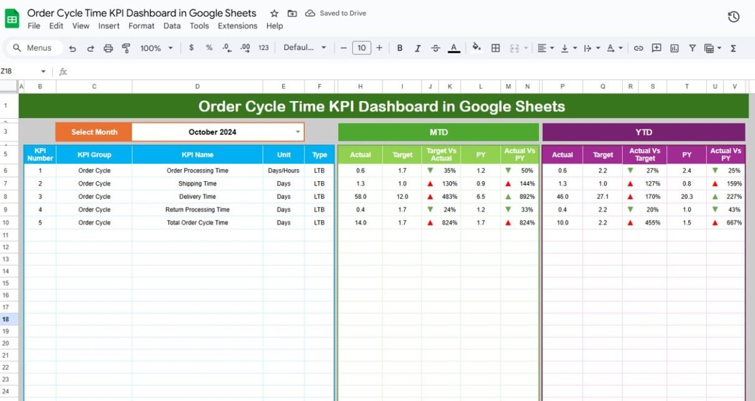Toggle italic text formatting
Viewport: 755px width, 401px height.
click(418, 48)
